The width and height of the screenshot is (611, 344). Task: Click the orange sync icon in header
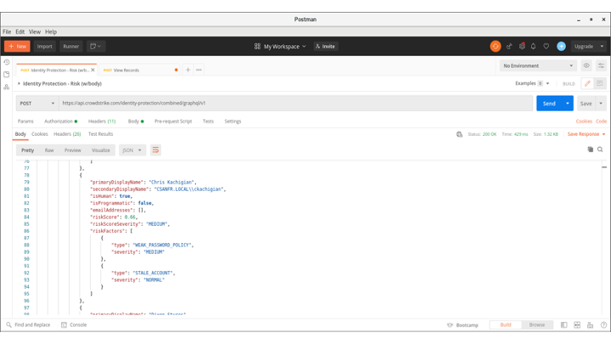point(496,47)
